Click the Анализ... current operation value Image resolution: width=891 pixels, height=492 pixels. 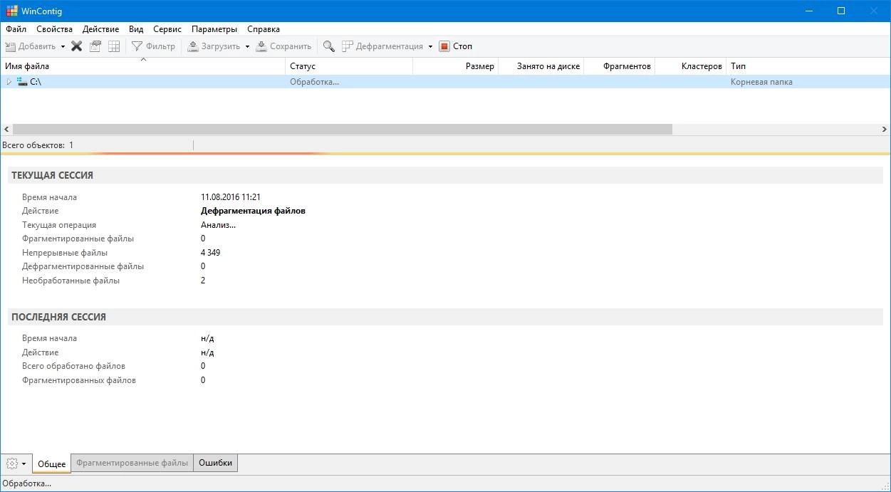[218, 225]
